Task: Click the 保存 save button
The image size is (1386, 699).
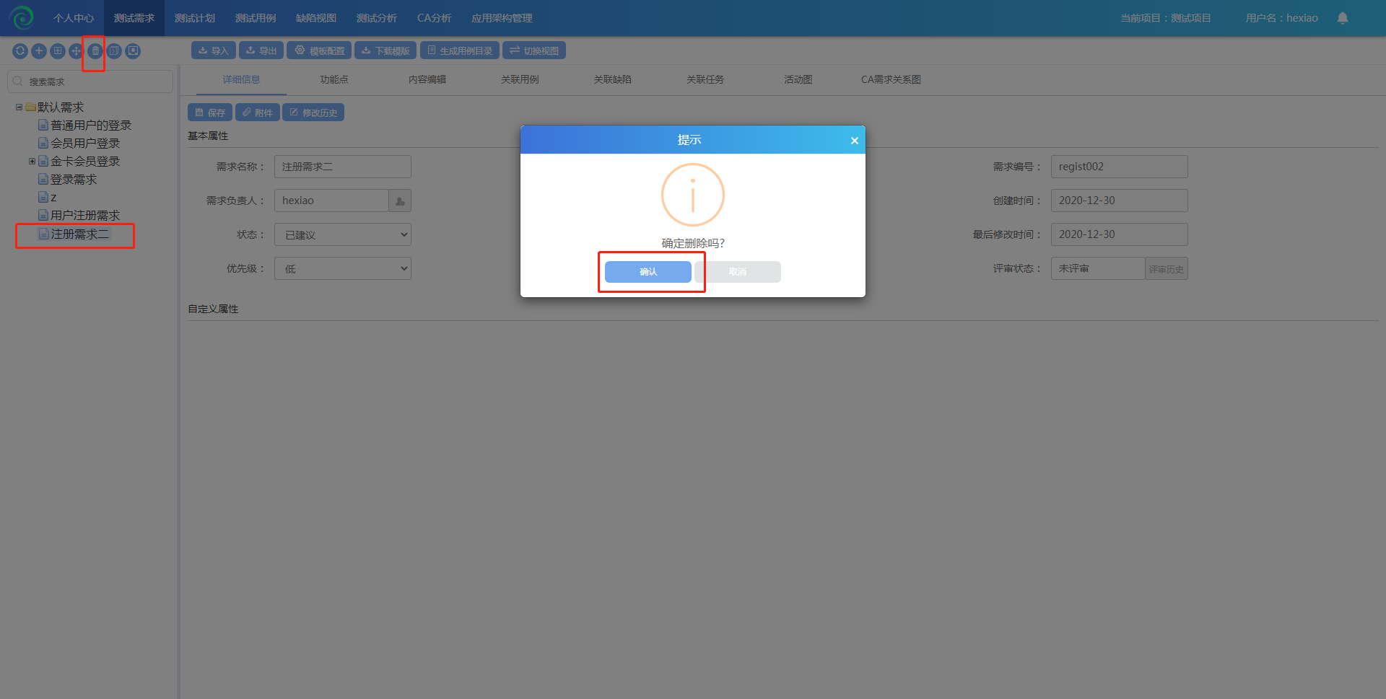Action: pos(210,113)
